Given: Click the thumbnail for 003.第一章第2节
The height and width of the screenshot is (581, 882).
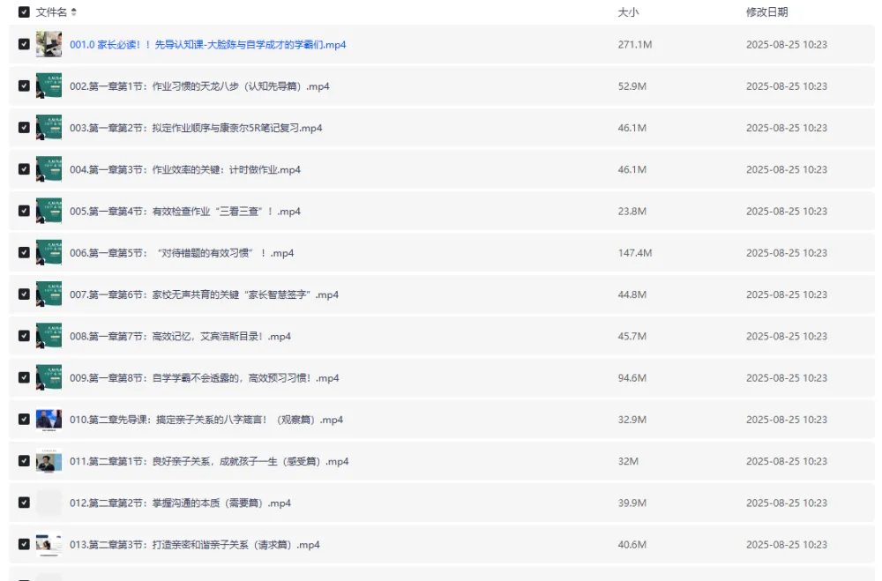Looking at the screenshot, I should point(49,127).
